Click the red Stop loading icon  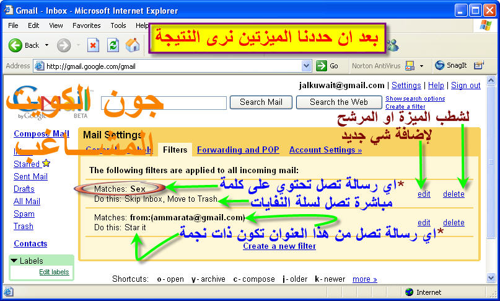(x=93, y=45)
